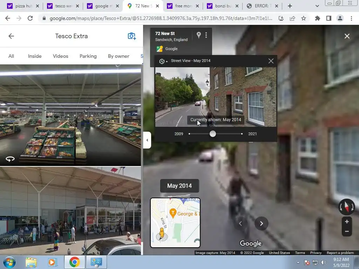Open the Privacy link
Image resolution: width=359 pixels, height=269 pixels.
click(316, 253)
